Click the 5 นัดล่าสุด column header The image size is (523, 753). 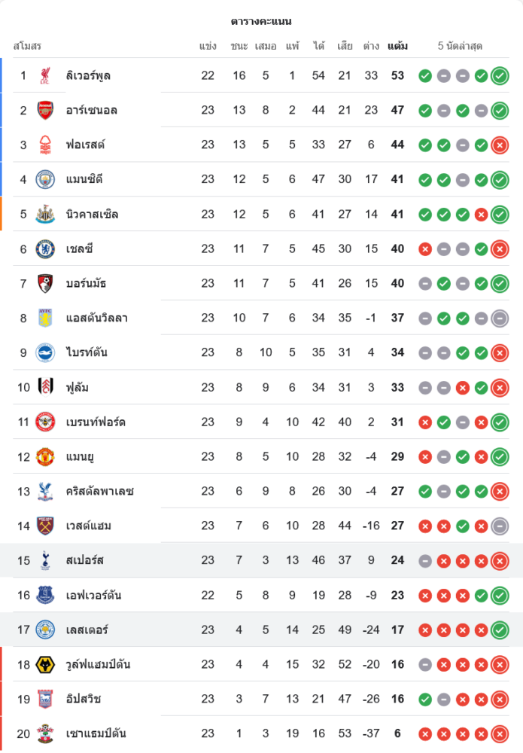[460, 47]
